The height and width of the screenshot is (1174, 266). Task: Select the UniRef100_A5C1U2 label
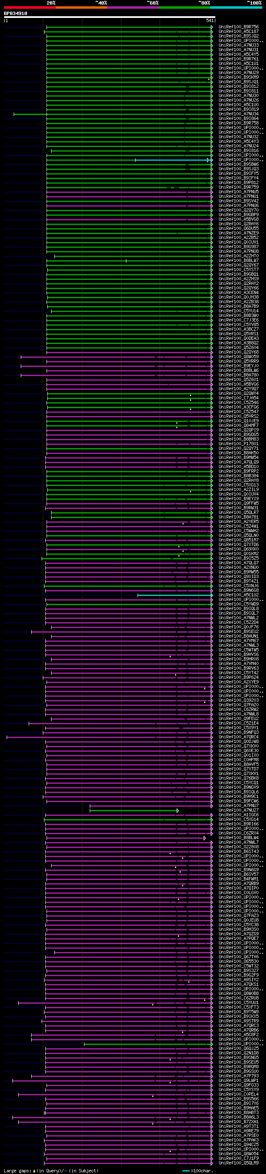pos(239,595)
